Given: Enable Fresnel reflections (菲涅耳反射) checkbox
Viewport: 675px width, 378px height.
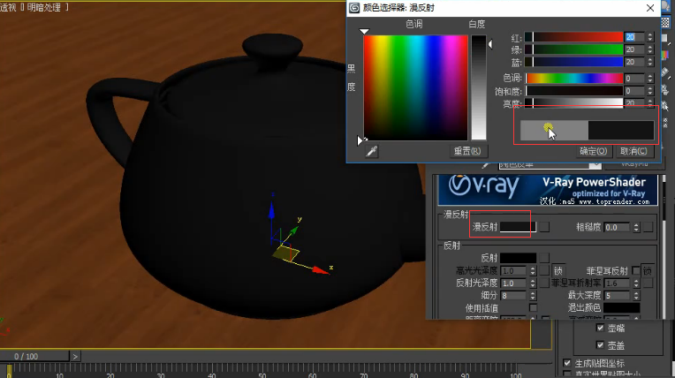Looking at the screenshot, I should click(636, 270).
